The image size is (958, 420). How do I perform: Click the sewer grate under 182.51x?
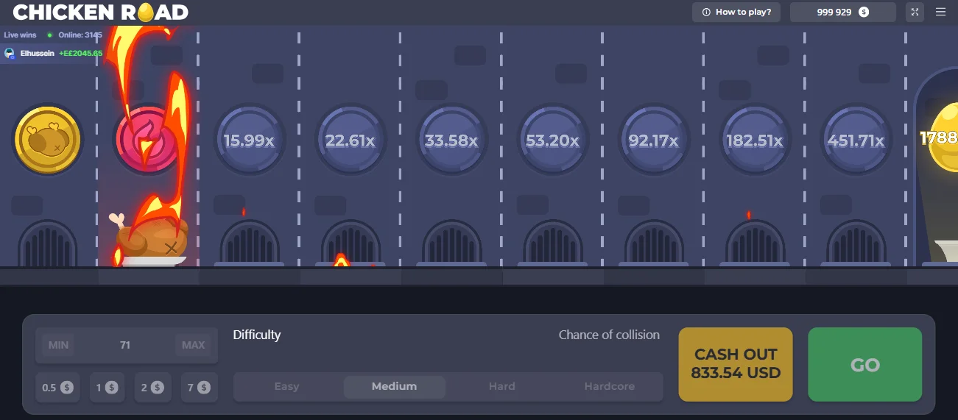[x=754, y=243]
